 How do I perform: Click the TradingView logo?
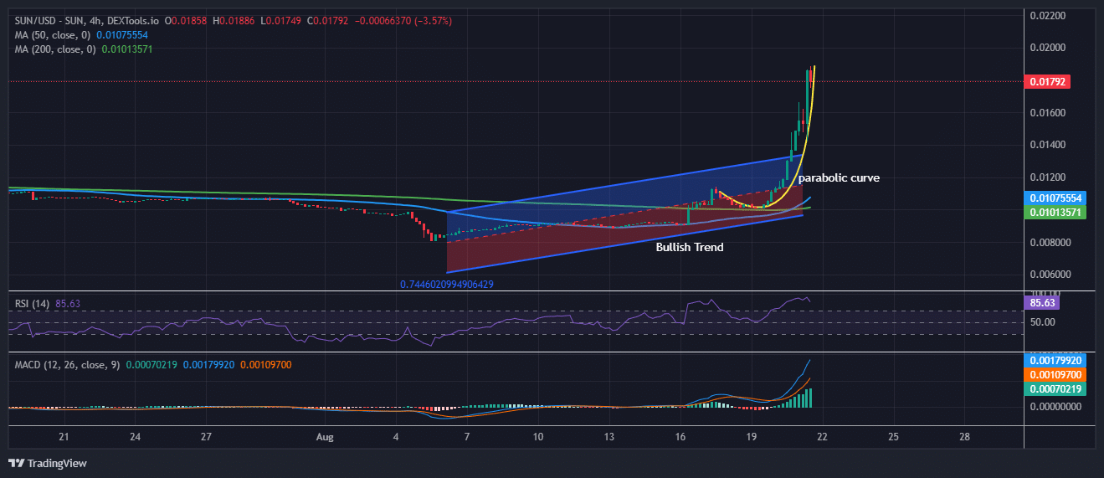48,463
